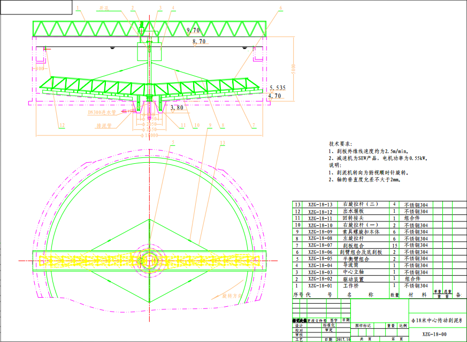This screenshot has height=342, width=467.
Task: Select the center hub in plan view
Action: 147,260
